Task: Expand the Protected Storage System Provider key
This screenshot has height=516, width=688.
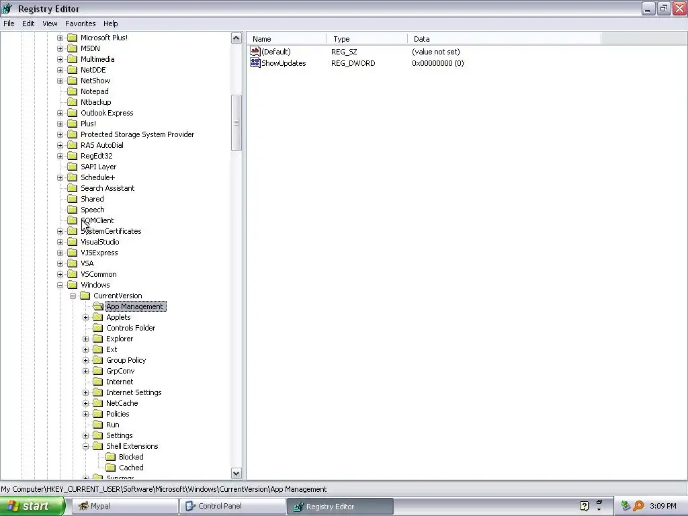Action: [60, 134]
